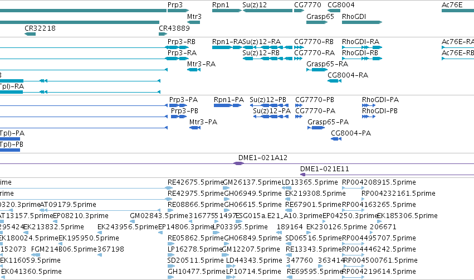
Task: Select the GM26137.5prime EST label
Action: pos(252,182)
